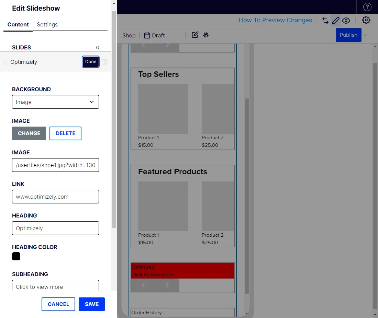
Task: Click the CANCEL button
Action: point(58,304)
